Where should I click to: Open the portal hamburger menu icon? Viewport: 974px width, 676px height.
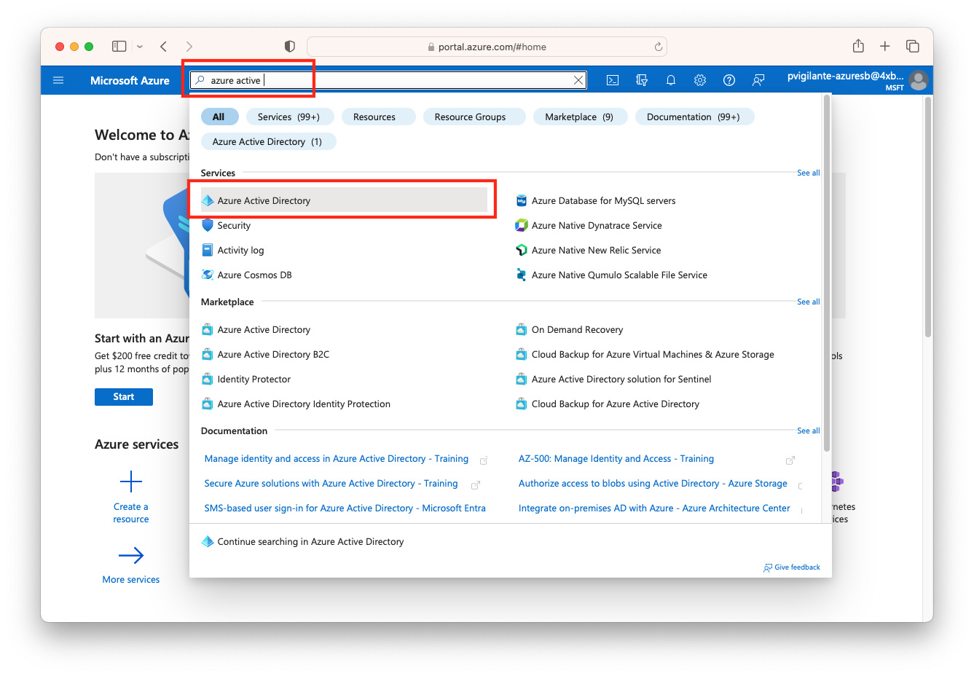click(58, 80)
